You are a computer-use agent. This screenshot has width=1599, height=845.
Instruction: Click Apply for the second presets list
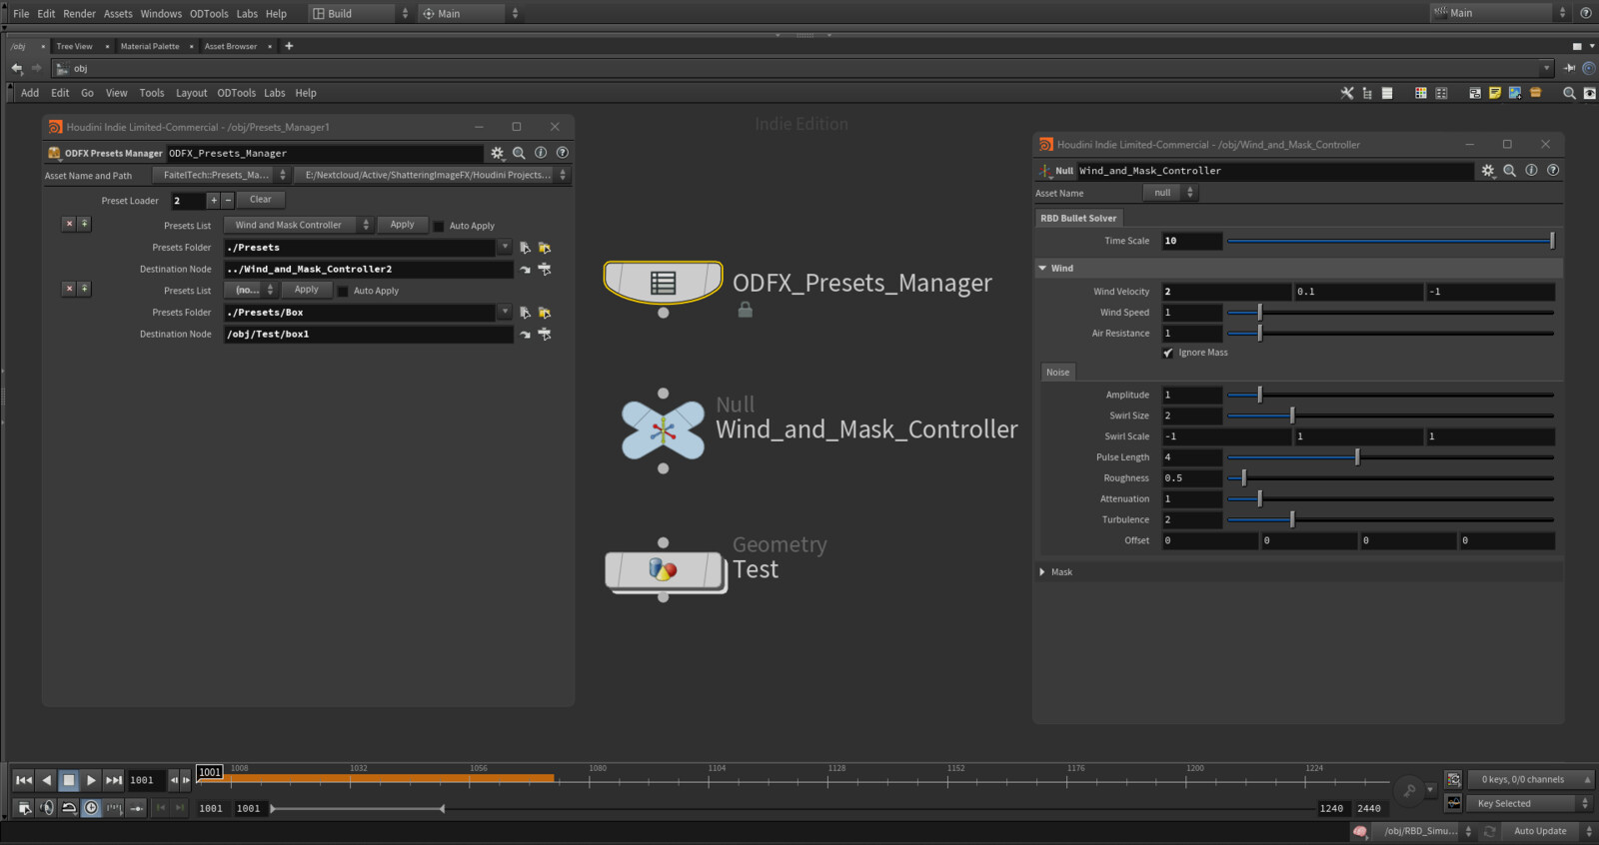point(307,290)
